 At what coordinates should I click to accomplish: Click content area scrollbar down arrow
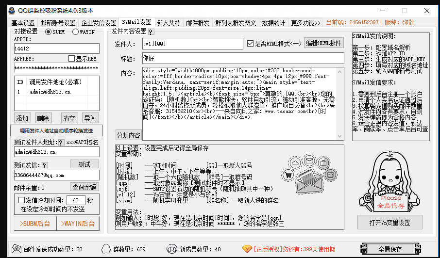pos(340,136)
